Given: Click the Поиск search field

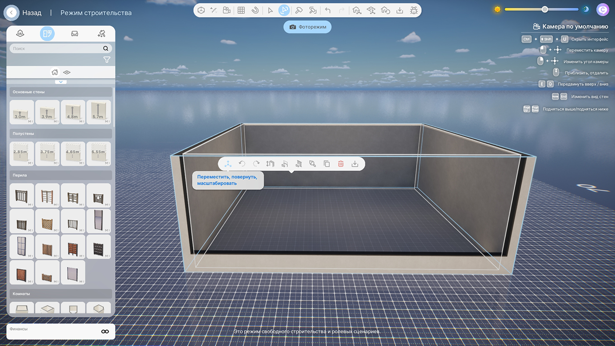Looking at the screenshot, I should [x=61, y=48].
